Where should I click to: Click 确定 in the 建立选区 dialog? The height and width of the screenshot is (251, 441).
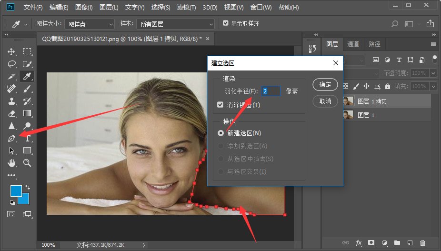tap(325, 84)
